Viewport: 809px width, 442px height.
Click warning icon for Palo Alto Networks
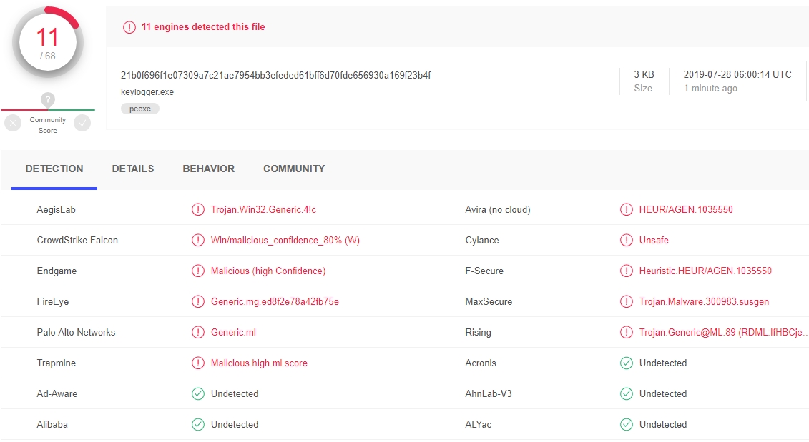point(197,333)
